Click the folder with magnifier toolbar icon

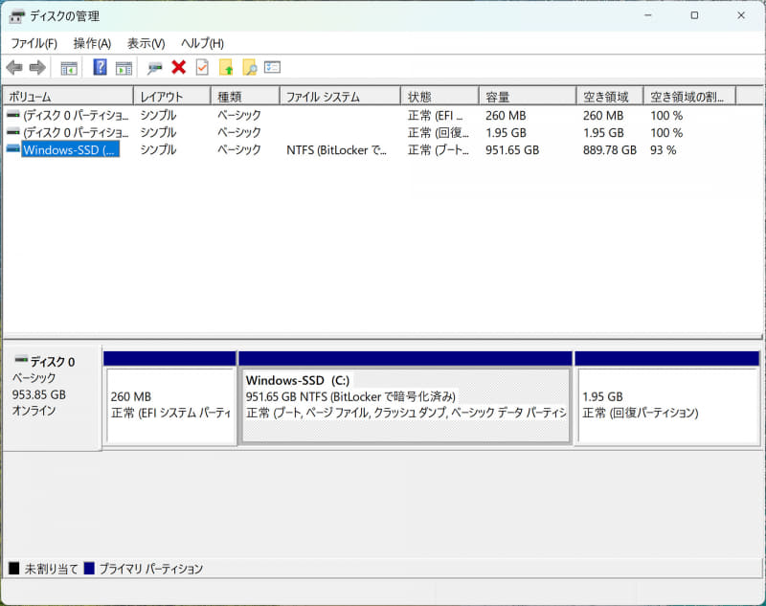click(249, 67)
